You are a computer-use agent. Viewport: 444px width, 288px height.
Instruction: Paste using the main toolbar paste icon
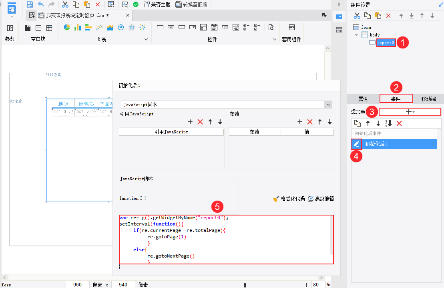[86, 4]
